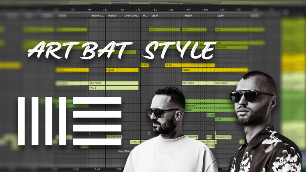Click the Drop Files area text
The height and width of the screenshot is (172, 306).
[x=124, y=151]
